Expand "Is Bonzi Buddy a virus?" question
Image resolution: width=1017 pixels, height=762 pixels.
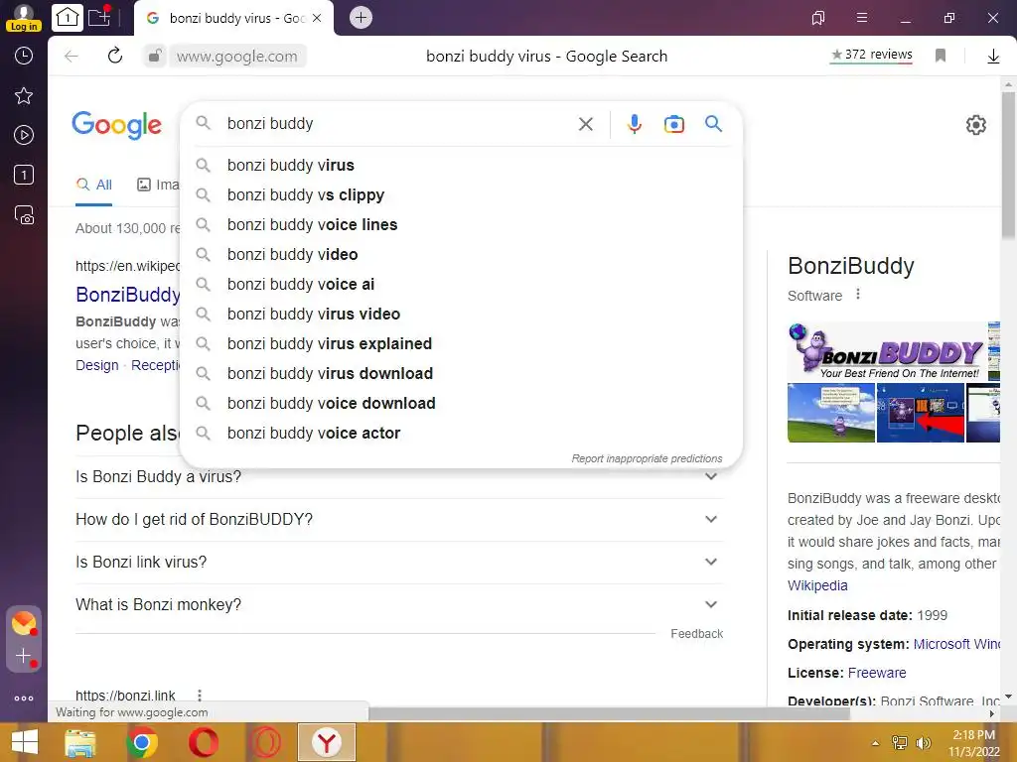[399, 477]
